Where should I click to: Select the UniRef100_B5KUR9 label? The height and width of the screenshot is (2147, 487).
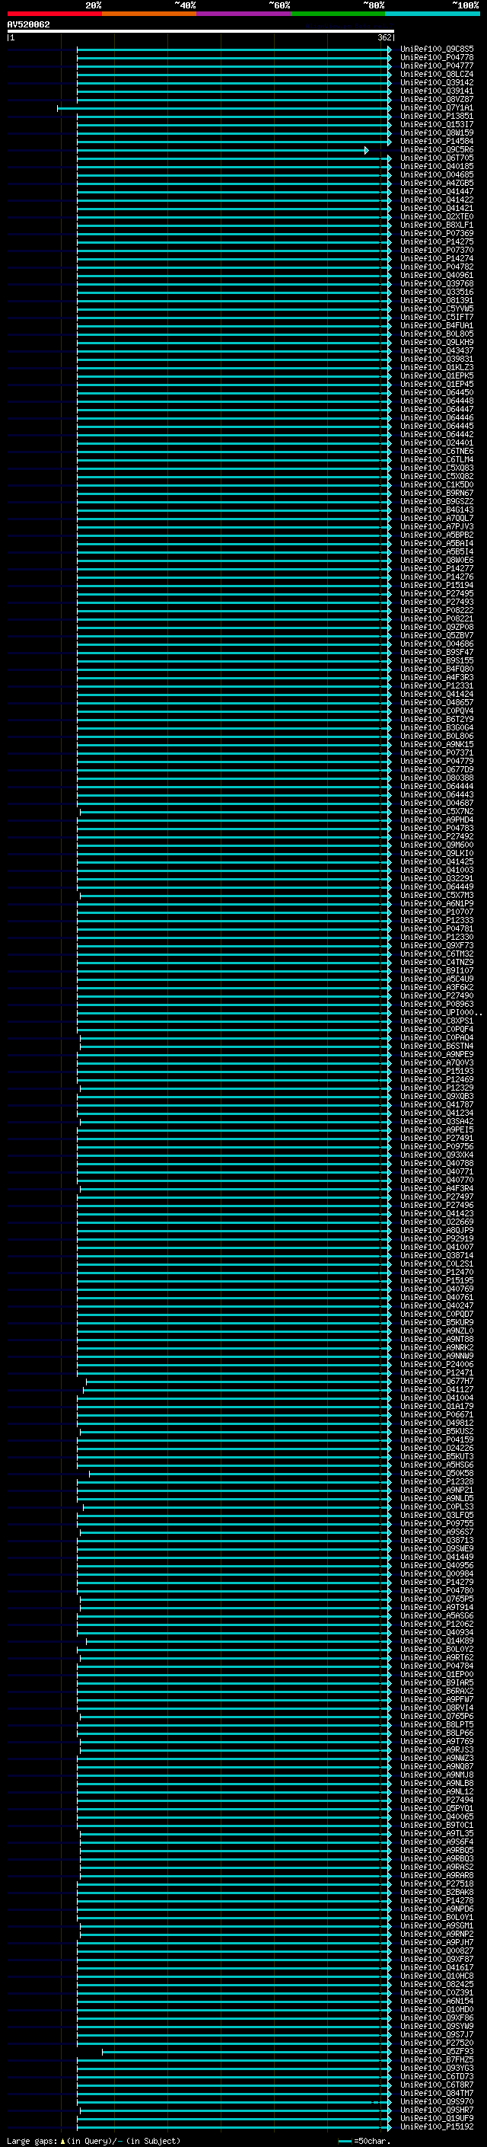pos(436,1323)
